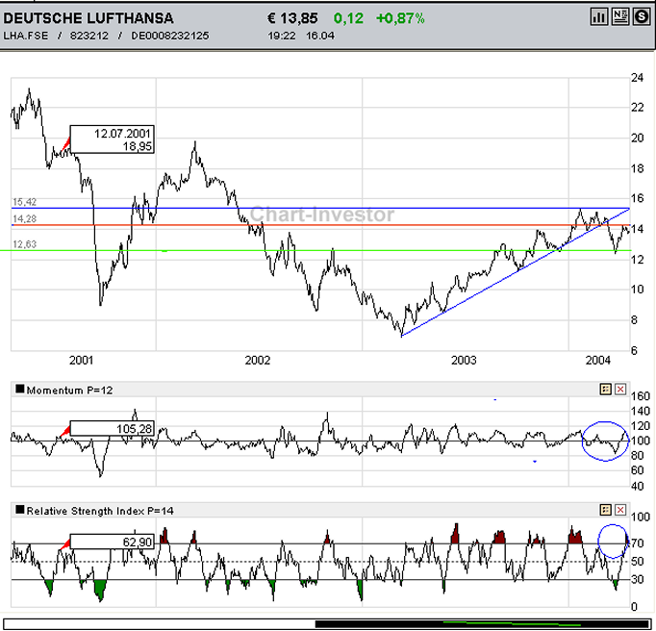Open the bar chart icon in header
656x631 pixels.
pyautogui.click(x=599, y=17)
